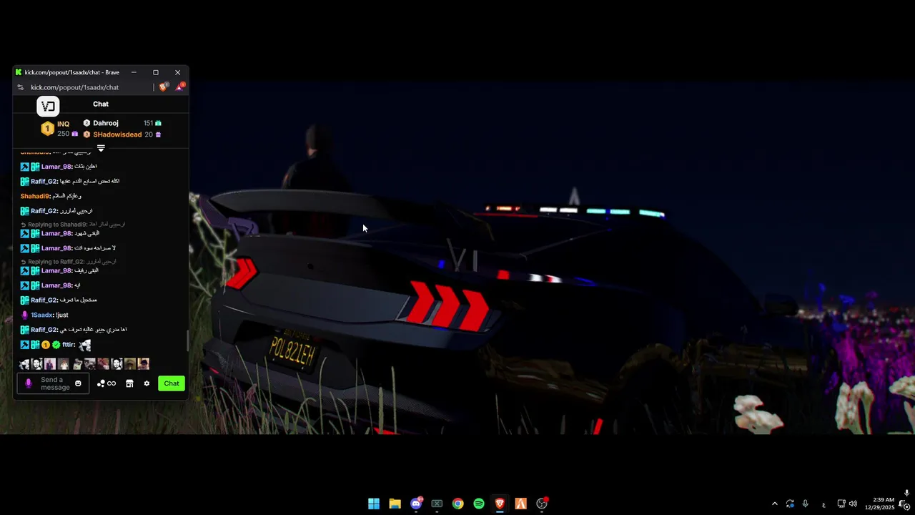
Task: Select the last quick emote in row
Action: (x=143, y=364)
